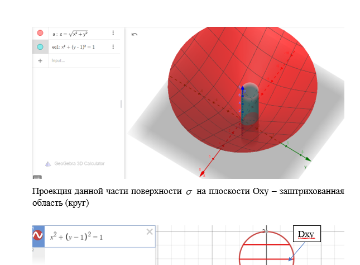
Task: Select the equation z = √(x²+y²)
Action: coord(70,34)
